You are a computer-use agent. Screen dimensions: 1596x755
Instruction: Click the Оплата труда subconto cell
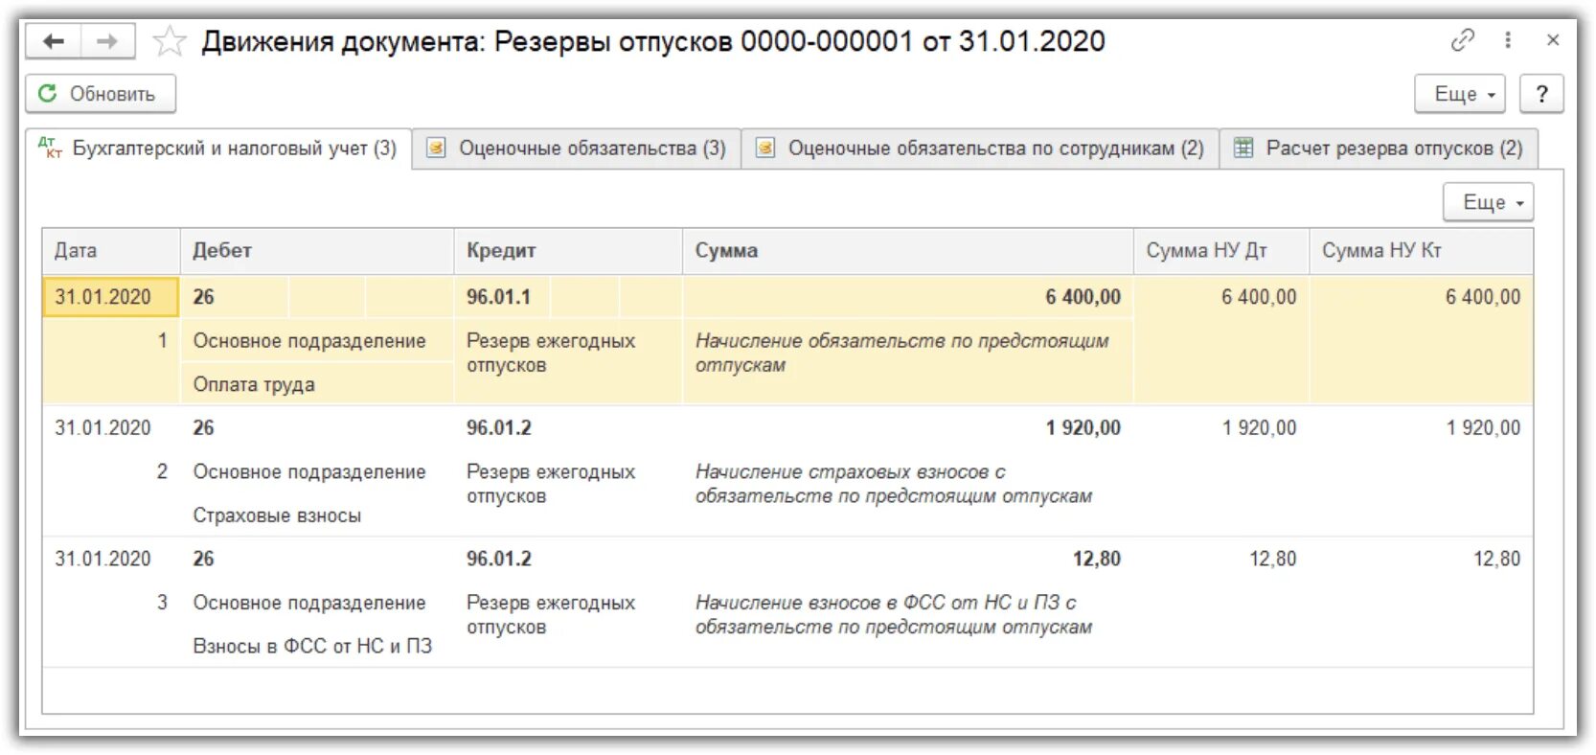coord(317,384)
